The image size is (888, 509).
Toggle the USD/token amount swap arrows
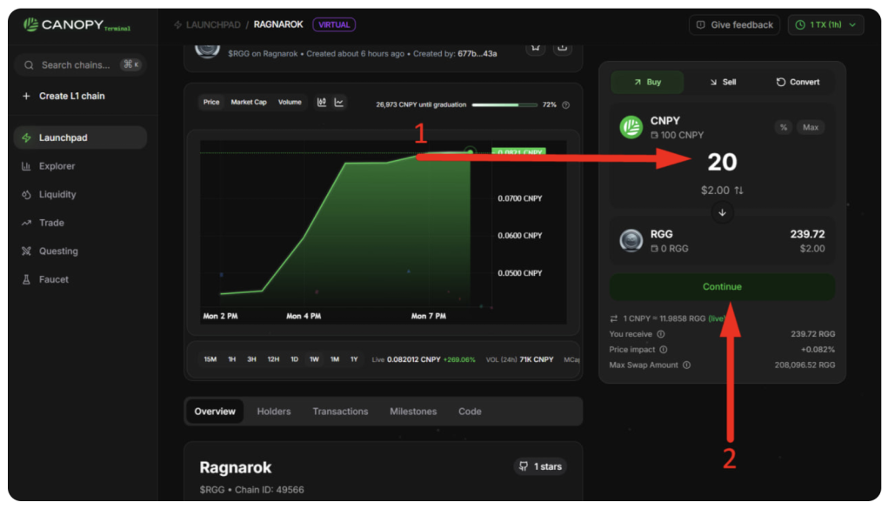(739, 191)
